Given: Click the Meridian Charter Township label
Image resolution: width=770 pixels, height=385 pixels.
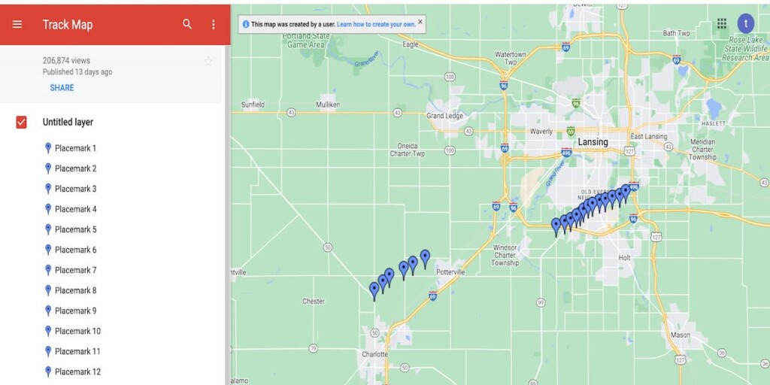Looking at the screenshot, I should coord(702,150).
